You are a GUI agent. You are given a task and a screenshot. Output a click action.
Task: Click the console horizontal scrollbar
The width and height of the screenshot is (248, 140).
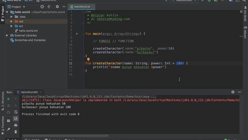coord(65,136)
